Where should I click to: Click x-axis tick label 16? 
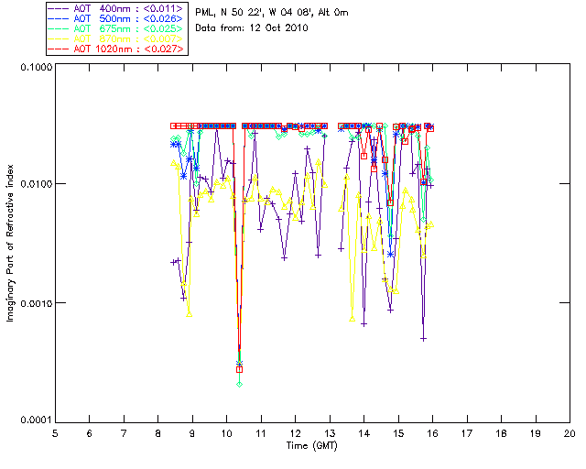tap(432, 433)
